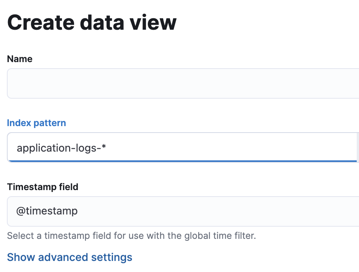Click the word "application" in the index pattern
359x272 pixels.
click(42, 148)
